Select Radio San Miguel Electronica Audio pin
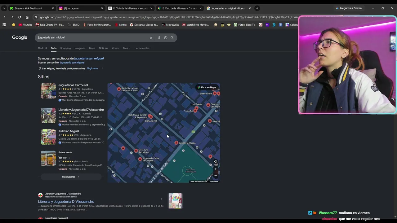This screenshot has width=397, height=223. [119, 89]
